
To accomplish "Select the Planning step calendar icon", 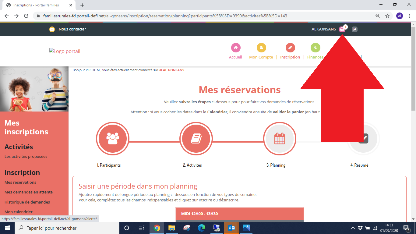I will pyautogui.click(x=280, y=139).
